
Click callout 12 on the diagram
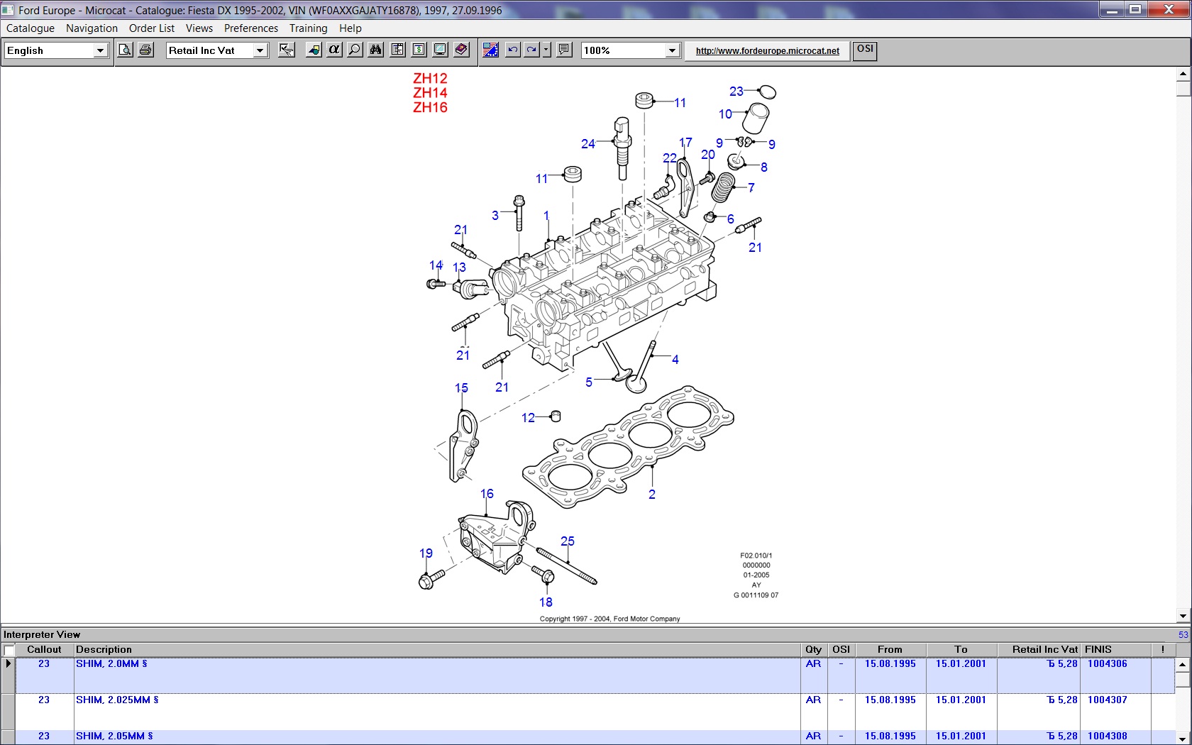(528, 418)
